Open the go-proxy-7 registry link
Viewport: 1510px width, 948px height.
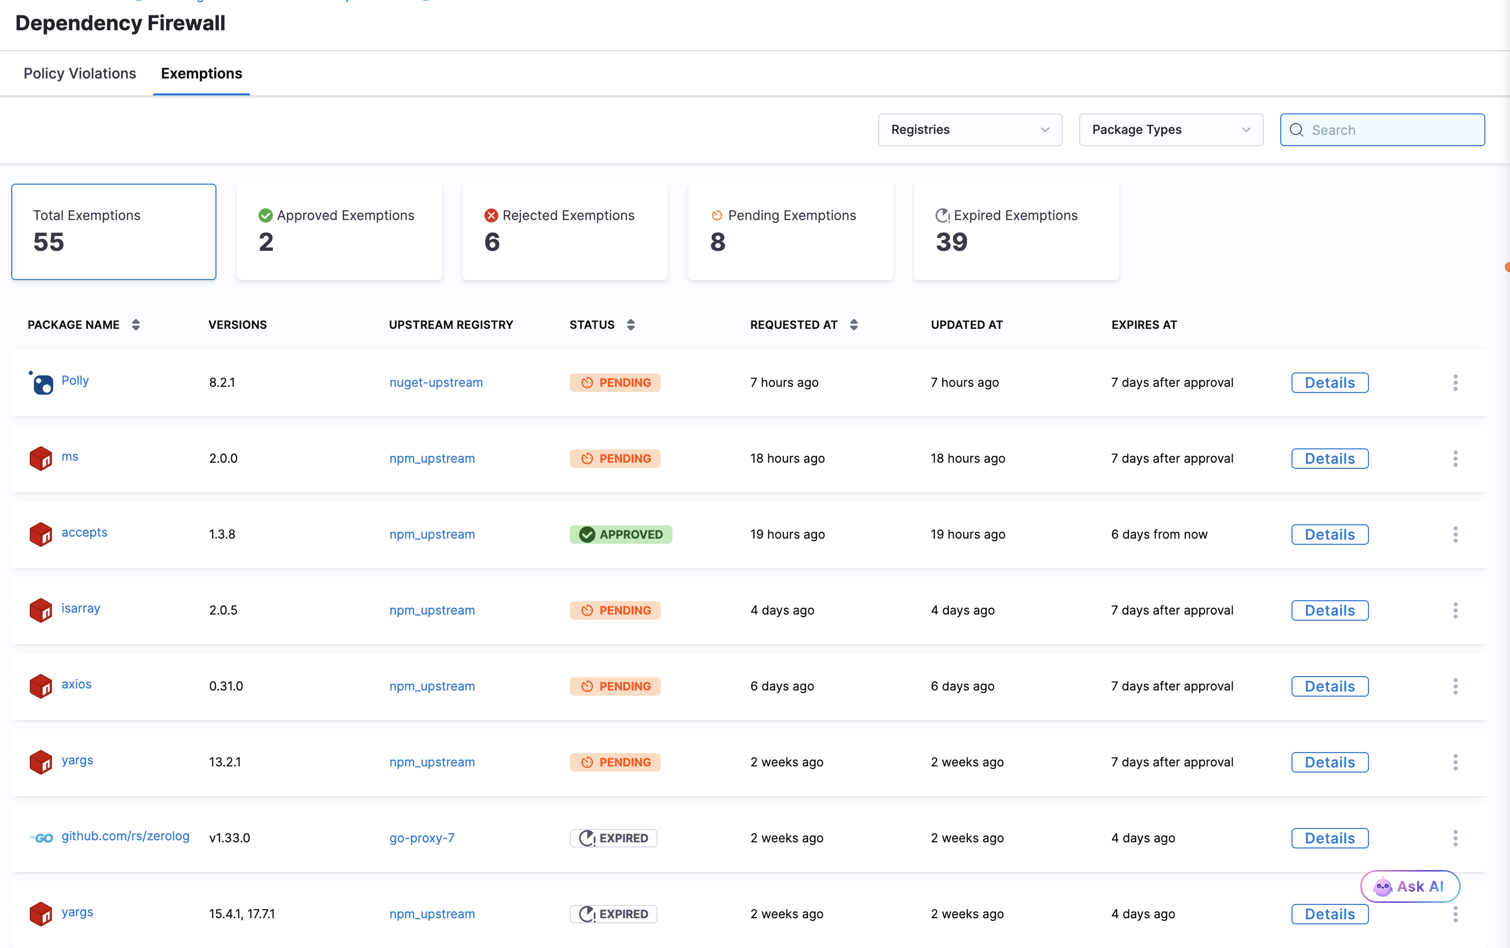[422, 838]
